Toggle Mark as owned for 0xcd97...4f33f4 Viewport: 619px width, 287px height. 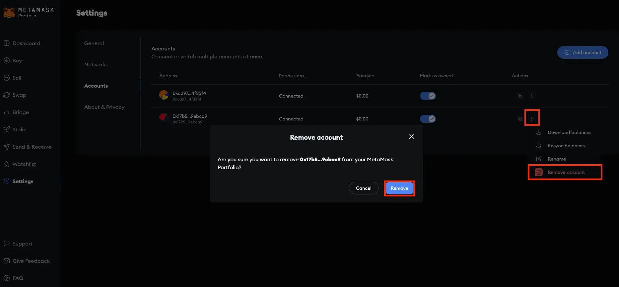coord(428,96)
